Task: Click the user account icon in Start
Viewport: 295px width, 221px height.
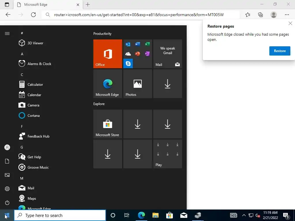Action: click(7, 147)
